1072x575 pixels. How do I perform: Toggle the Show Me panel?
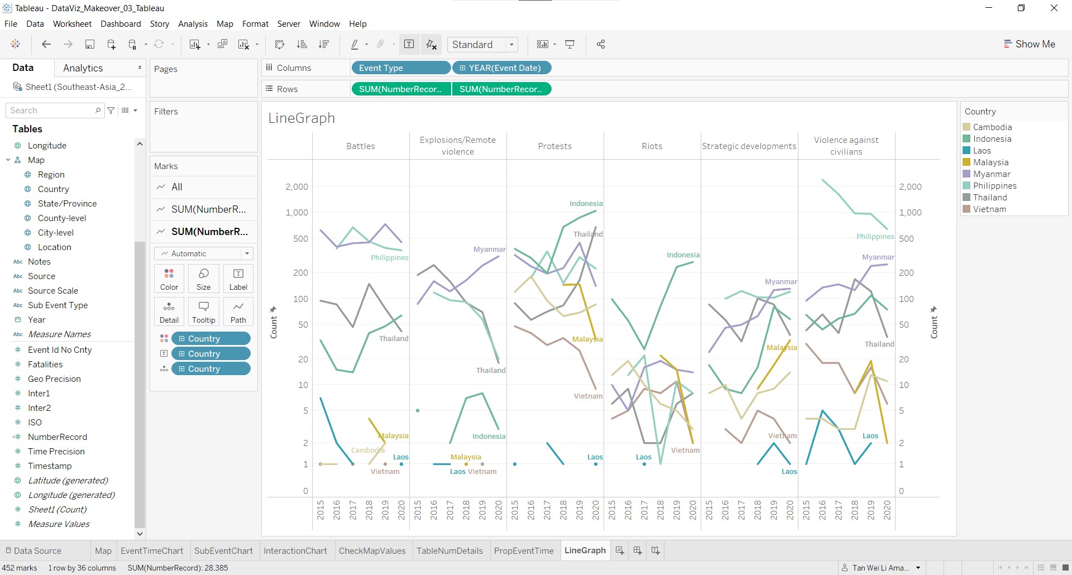1029,44
